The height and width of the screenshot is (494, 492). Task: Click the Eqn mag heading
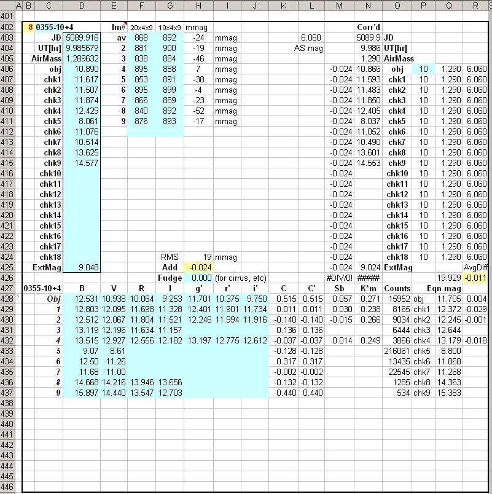pos(444,288)
